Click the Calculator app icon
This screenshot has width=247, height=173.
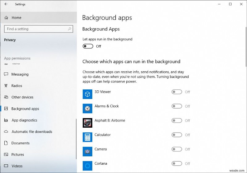(x=87, y=137)
